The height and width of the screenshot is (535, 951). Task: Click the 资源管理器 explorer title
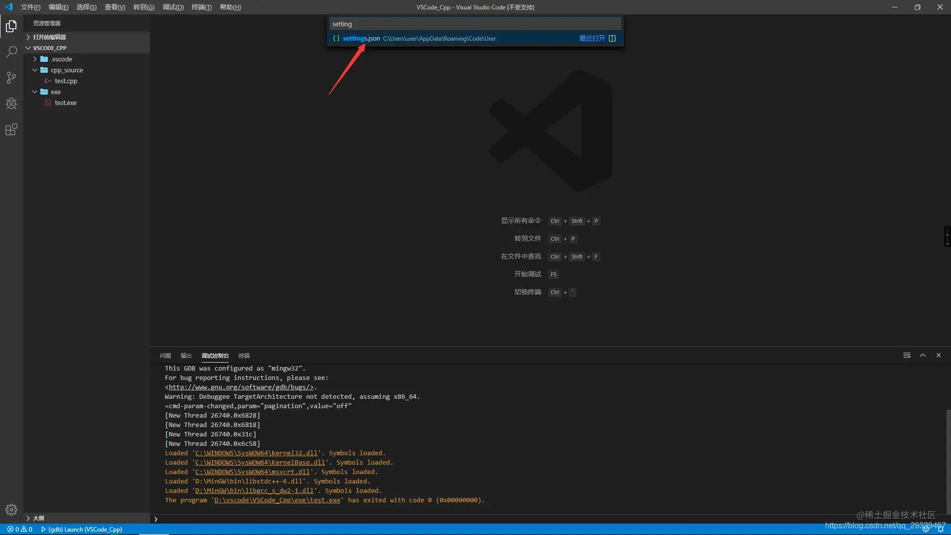click(x=47, y=23)
